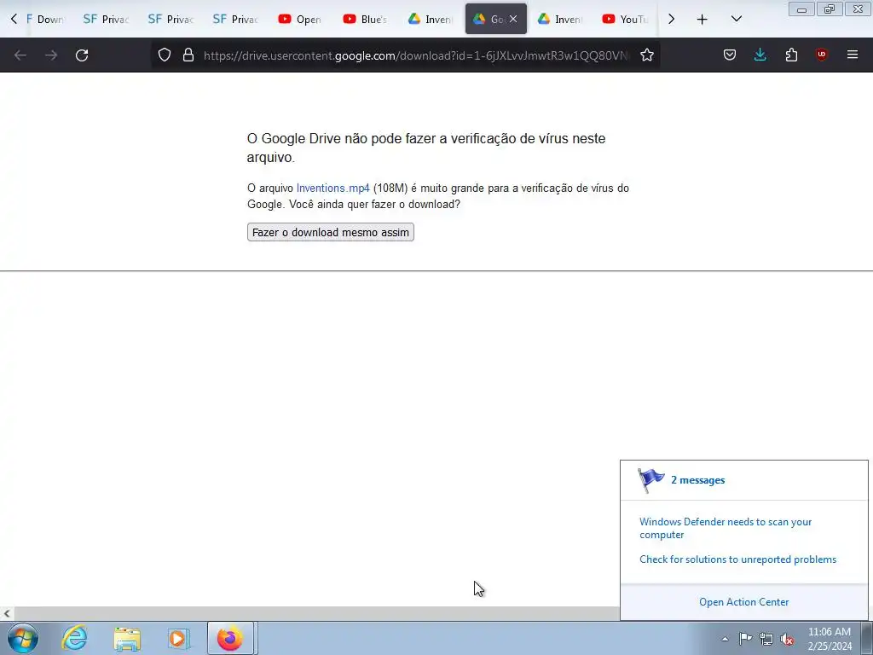The width and height of the screenshot is (873, 655).
Task: Bookmark this page with the star icon
Action: 646,55
